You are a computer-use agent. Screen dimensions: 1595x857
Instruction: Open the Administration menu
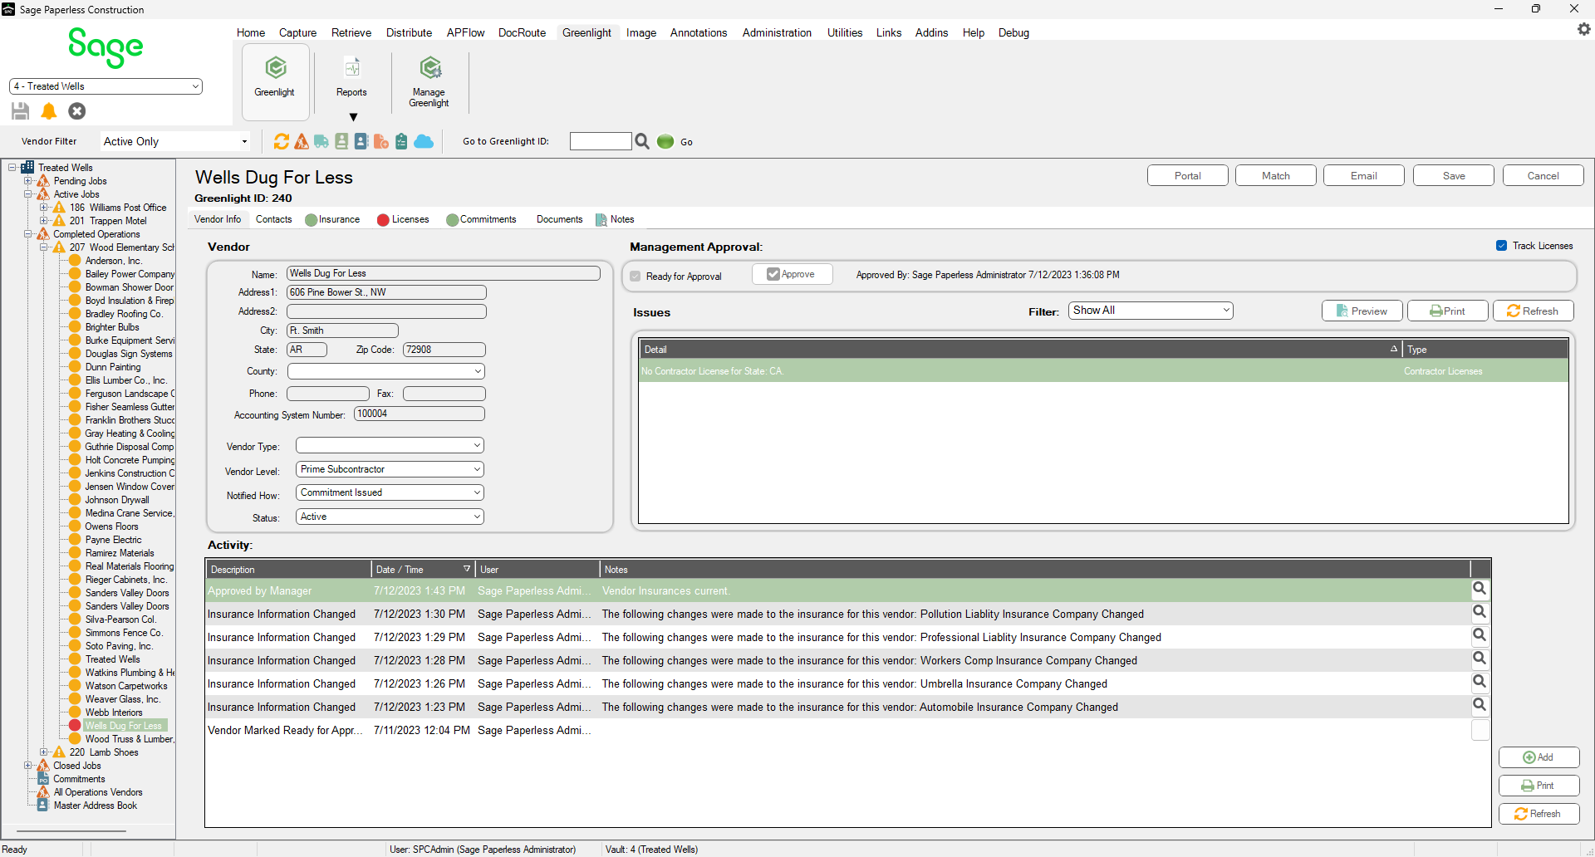pyautogui.click(x=777, y=32)
